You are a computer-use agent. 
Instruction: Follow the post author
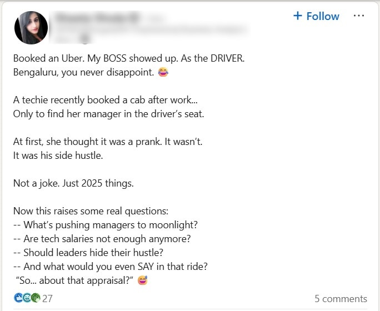tap(316, 16)
